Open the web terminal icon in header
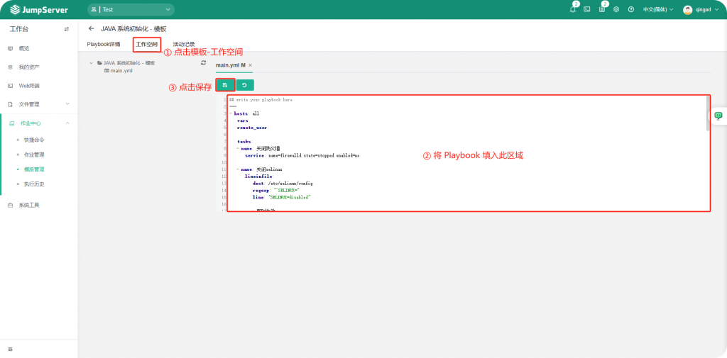The width and height of the screenshot is (727, 358). click(587, 9)
